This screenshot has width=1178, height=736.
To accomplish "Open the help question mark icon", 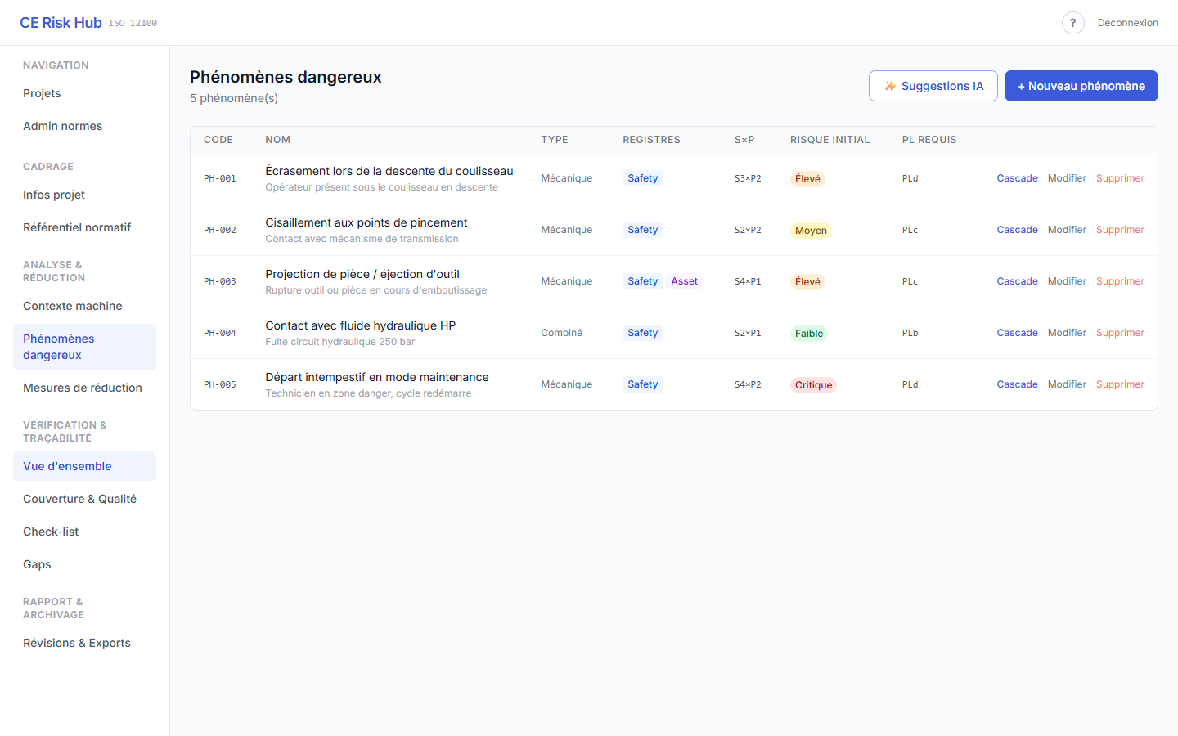I will [1072, 23].
